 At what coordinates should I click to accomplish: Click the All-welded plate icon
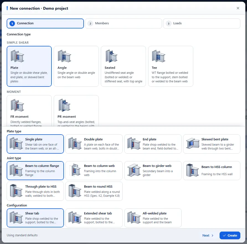(134, 218)
